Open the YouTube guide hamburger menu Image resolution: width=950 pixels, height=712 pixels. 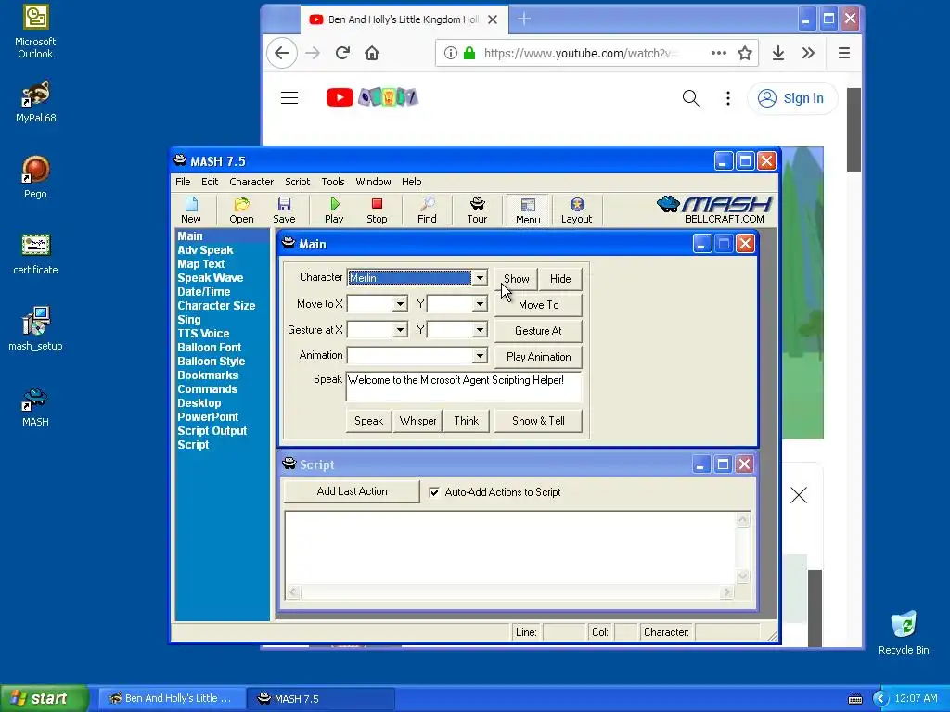[x=289, y=97]
